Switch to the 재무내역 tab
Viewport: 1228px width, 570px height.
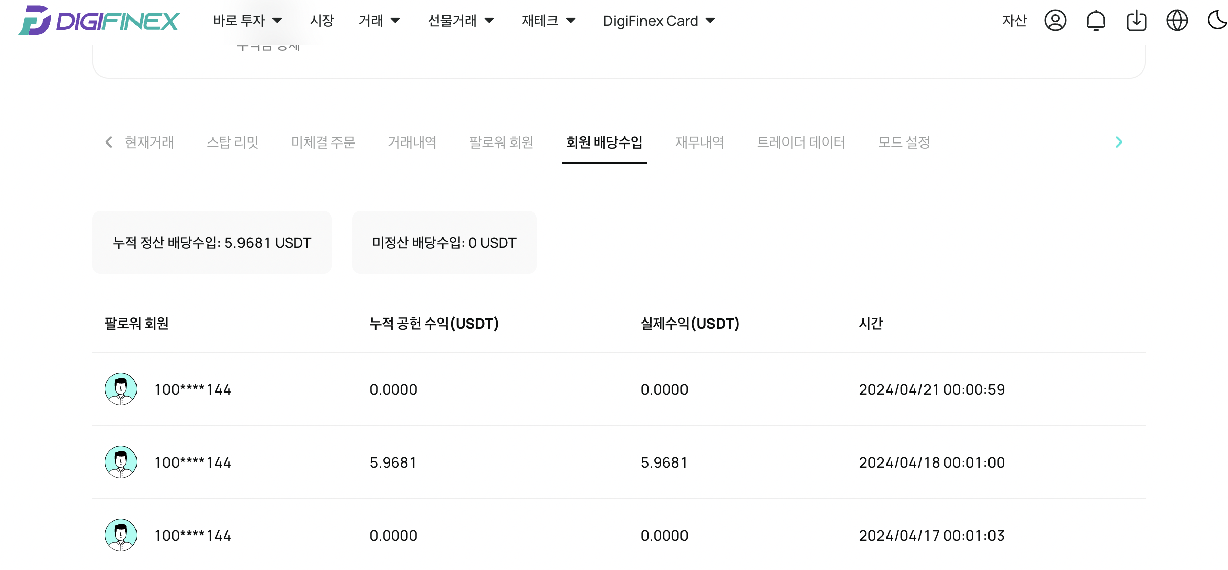[x=699, y=142]
